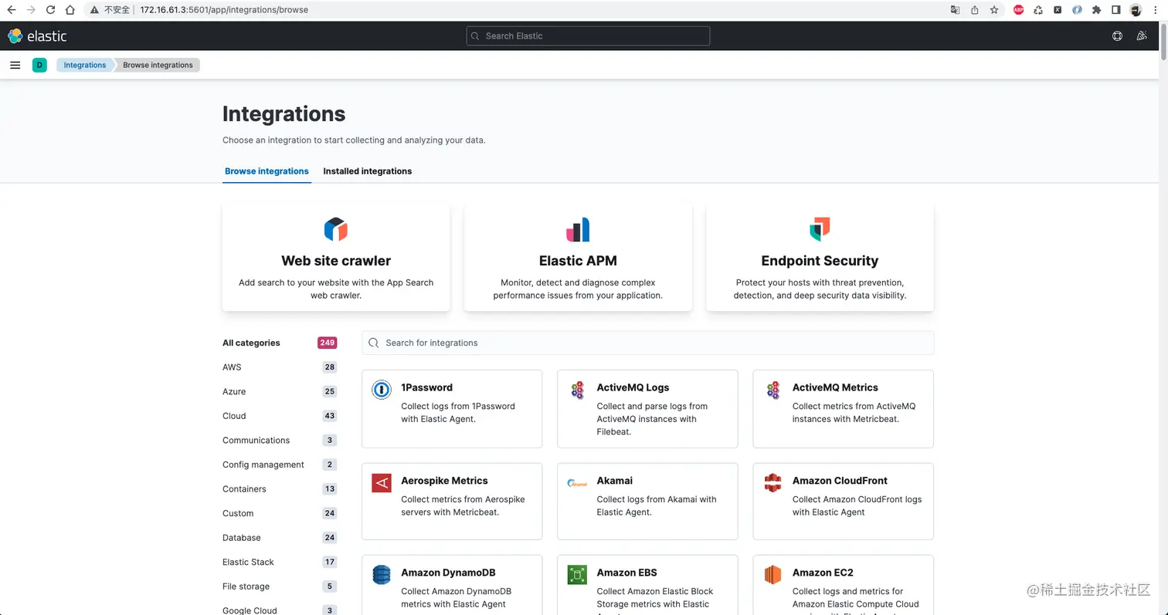Image resolution: width=1168 pixels, height=615 pixels.
Task: Filter by File storage category
Action: point(246,586)
